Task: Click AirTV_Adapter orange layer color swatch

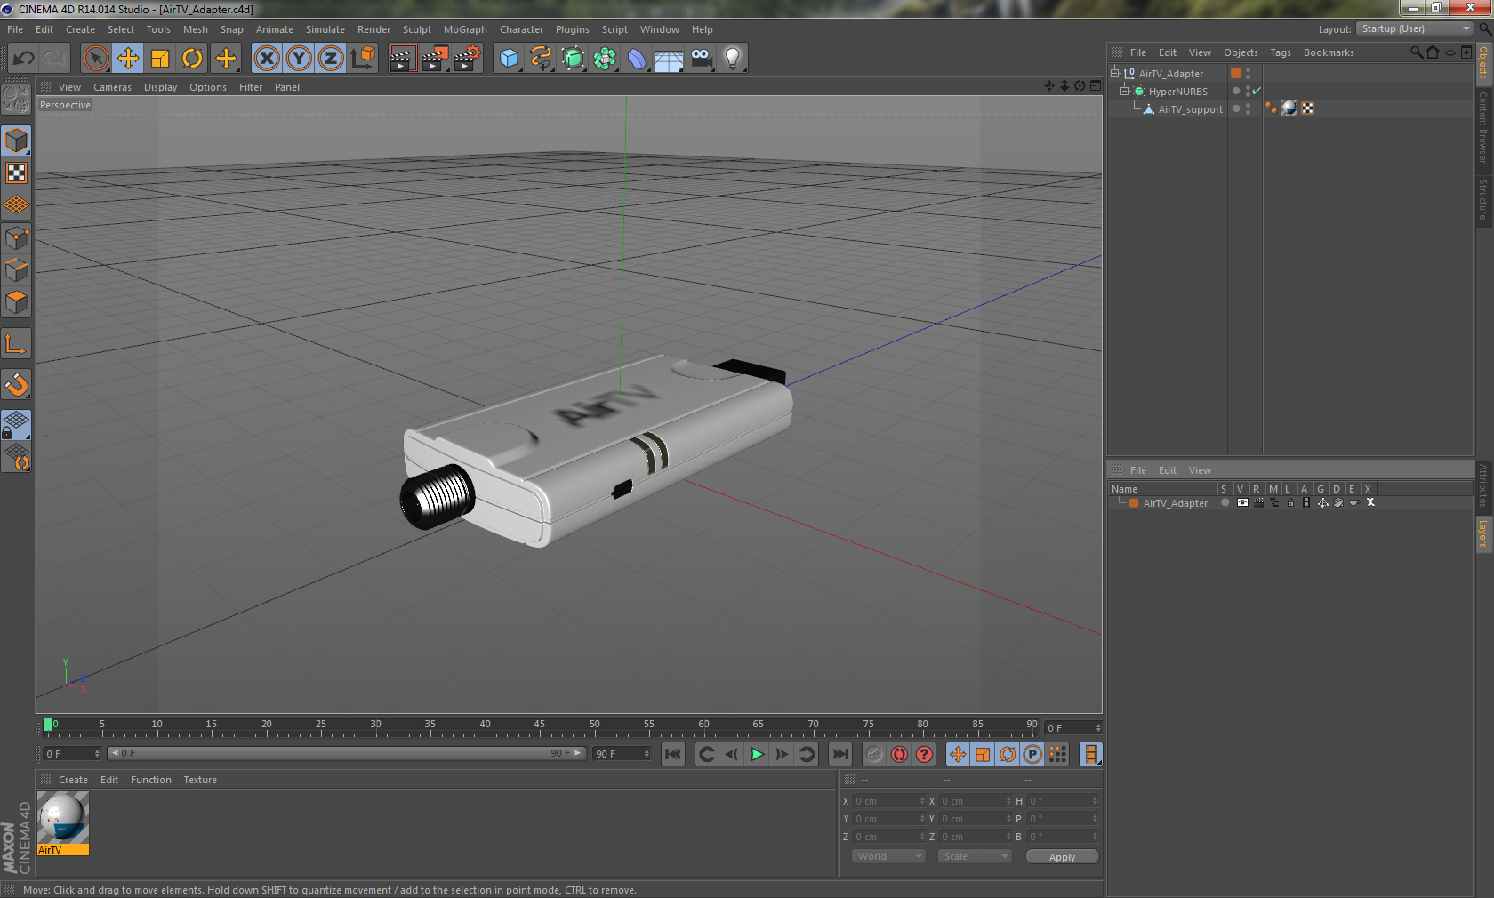Action: pos(1235,73)
